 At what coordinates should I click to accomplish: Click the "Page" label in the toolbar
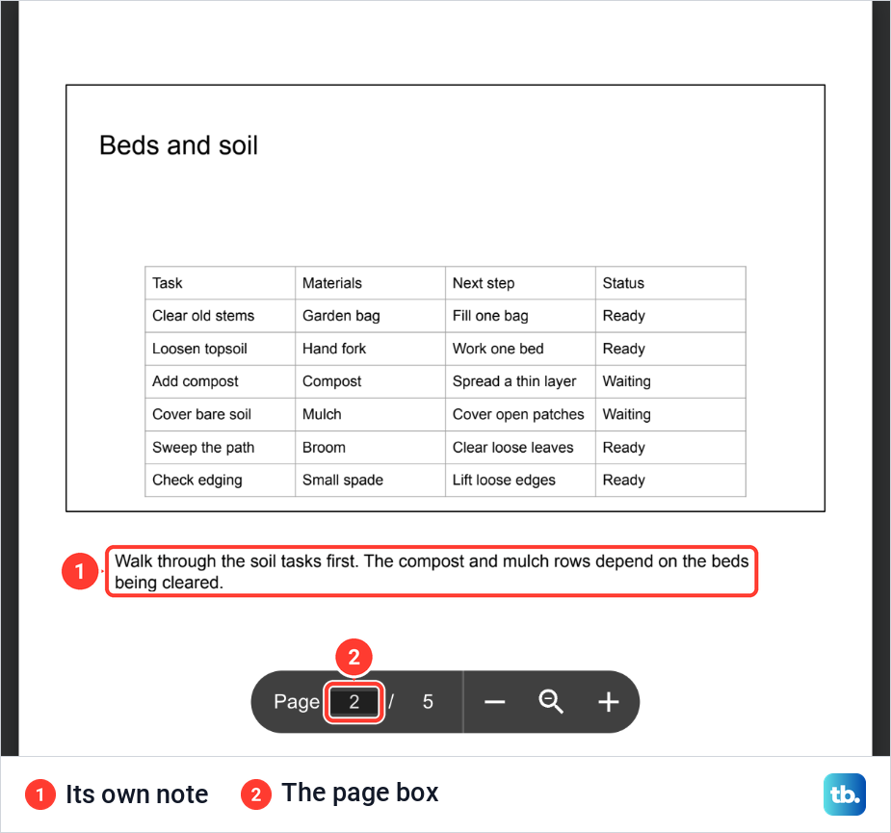297,702
